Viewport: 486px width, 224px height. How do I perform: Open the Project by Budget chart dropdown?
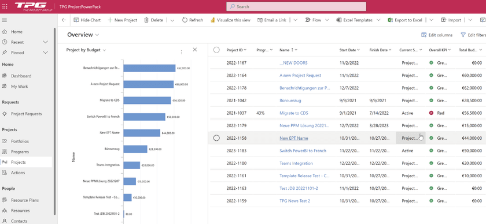[86, 50]
